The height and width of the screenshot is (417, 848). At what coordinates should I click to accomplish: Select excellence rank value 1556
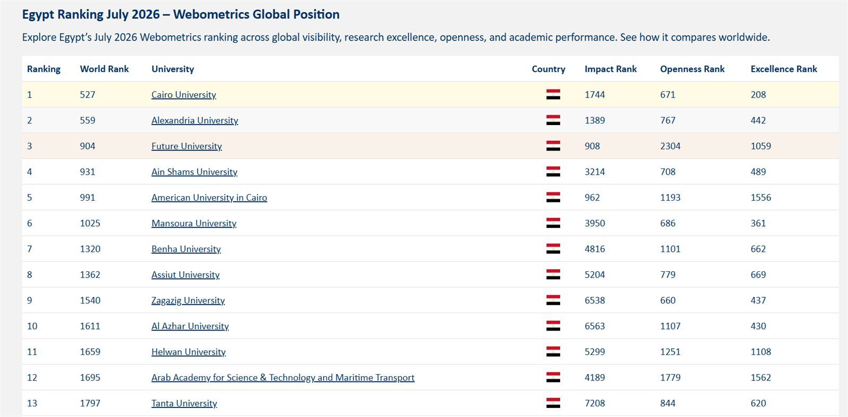761,198
